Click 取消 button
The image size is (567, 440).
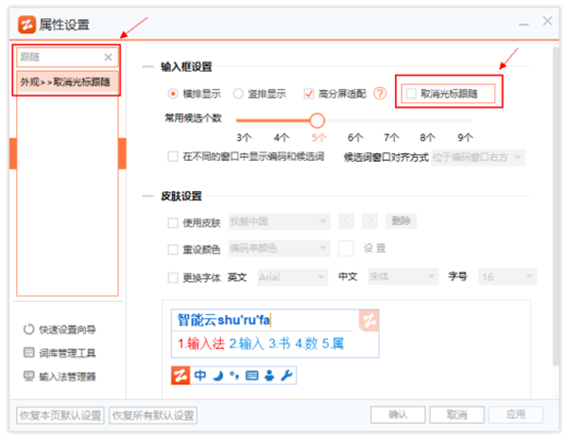pyautogui.click(x=456, y=414)
